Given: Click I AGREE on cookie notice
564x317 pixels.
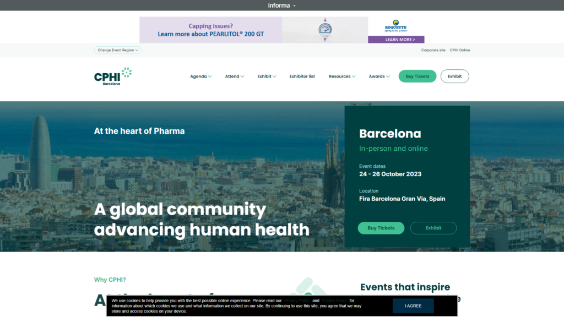Looking at the screenshot, I should click(413, 306).
